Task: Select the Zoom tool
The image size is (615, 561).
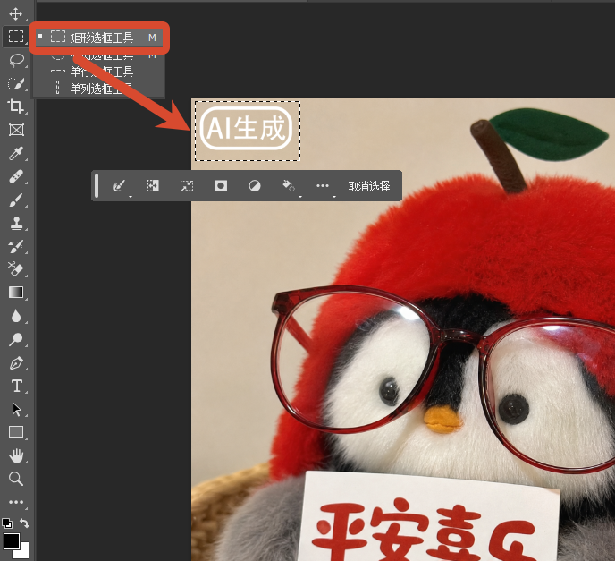Action: coord(16,479)
